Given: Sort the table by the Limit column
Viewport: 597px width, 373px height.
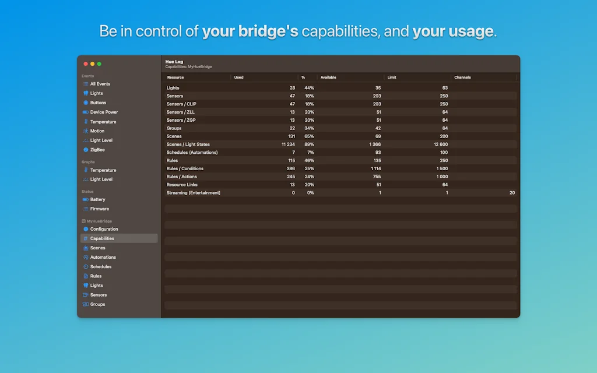Looking at the screenshot, I should (391, 77).
